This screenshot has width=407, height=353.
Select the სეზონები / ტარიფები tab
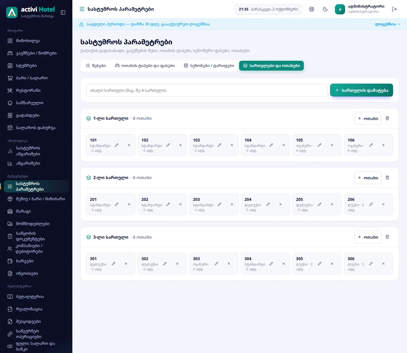click(x=209, y=66)
